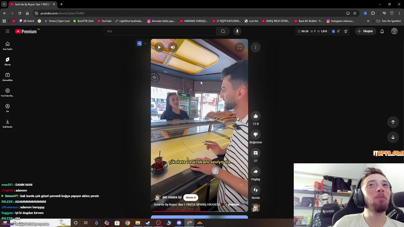The width and height of the screenshot is (404, 227).
Task: Open the Short's three-dot more menu
Action: [x=256, y=47]
